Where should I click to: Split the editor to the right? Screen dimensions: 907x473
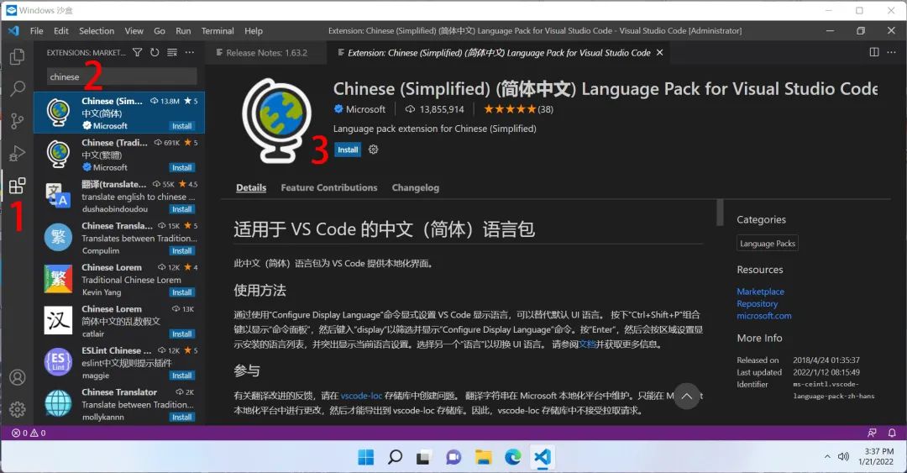pos(874,52)
